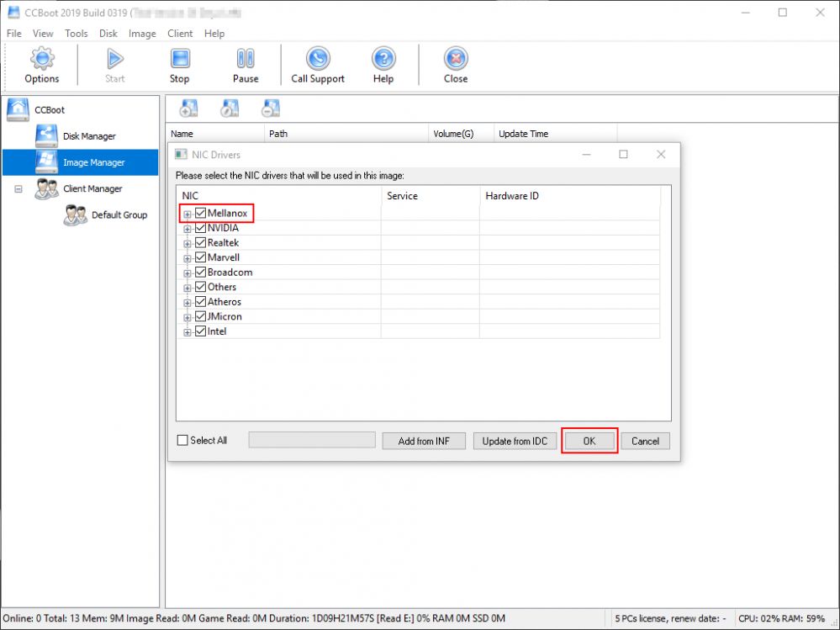Uncheck the Mellanox checkbox
This screenshot has width=840, height=630.
[x=200, y=213]
